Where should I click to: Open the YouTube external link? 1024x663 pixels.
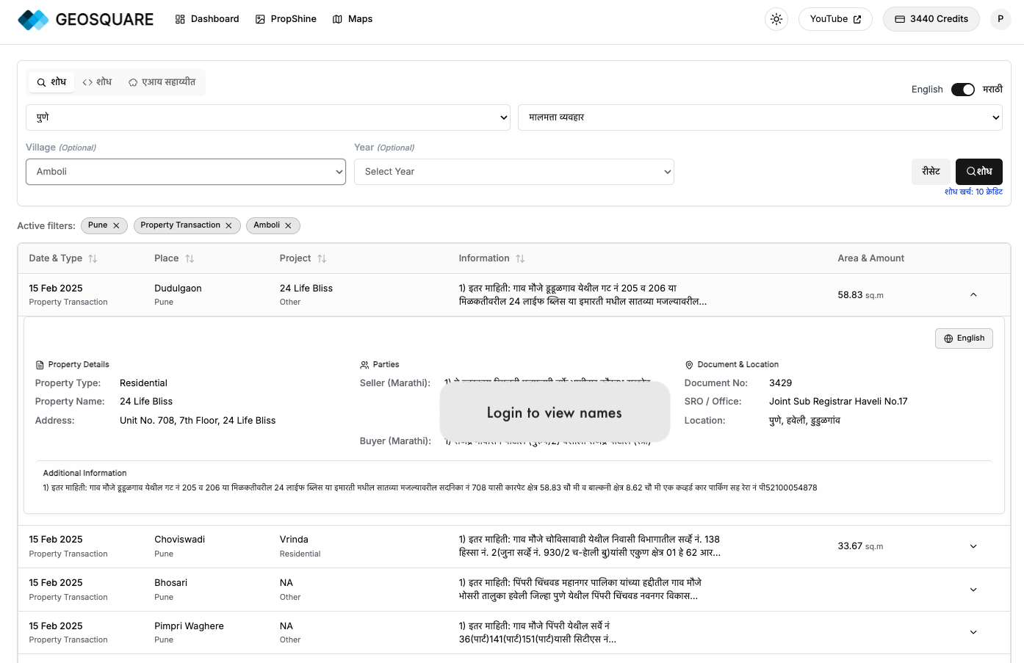click(x=834, y=19)
